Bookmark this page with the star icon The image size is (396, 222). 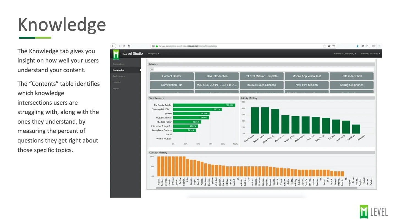click(x=334, y=46)
